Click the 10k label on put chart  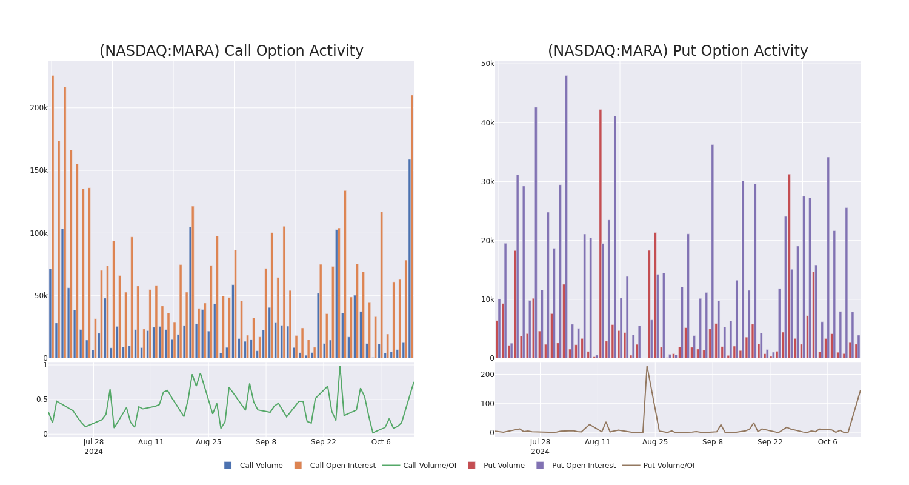click(488, 299)
